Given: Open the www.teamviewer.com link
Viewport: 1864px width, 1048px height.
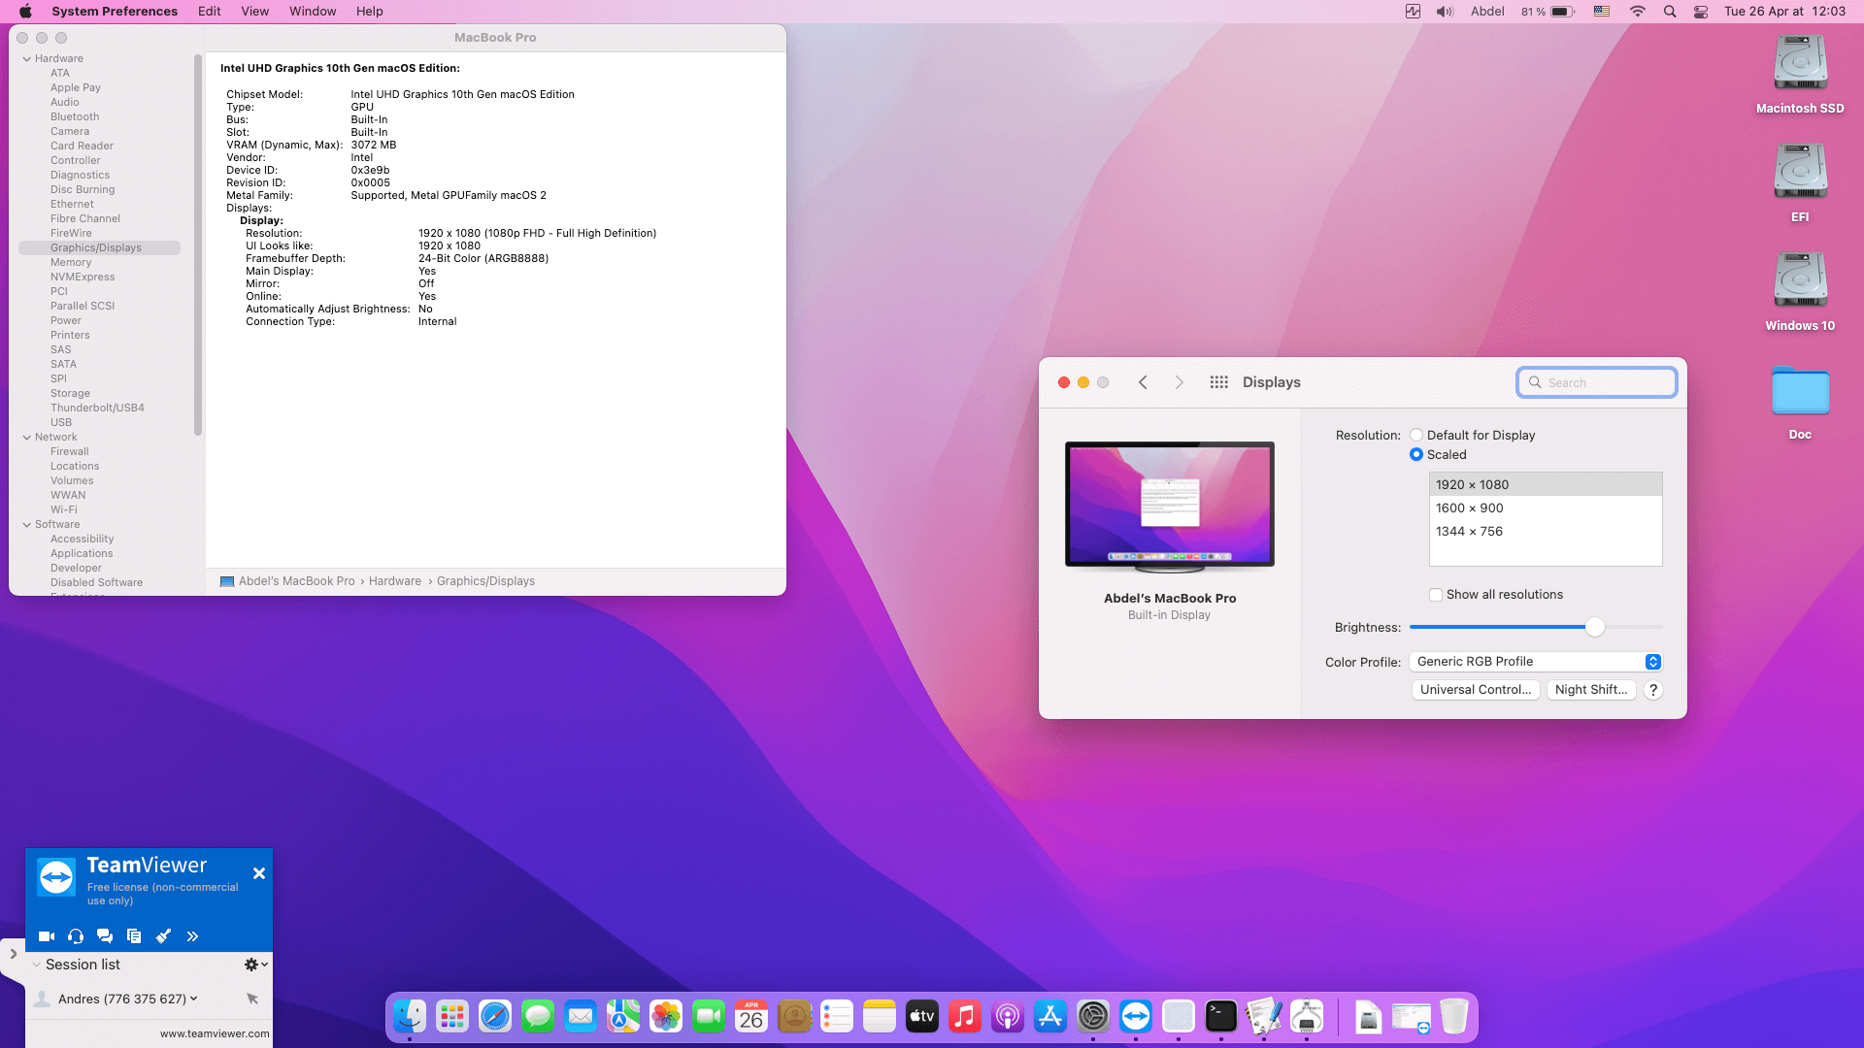Looking at the screenshot, I should click(215, 1034).
